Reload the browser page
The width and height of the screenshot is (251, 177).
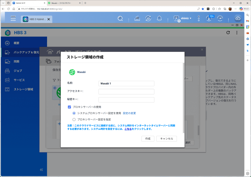coord(8,9)
